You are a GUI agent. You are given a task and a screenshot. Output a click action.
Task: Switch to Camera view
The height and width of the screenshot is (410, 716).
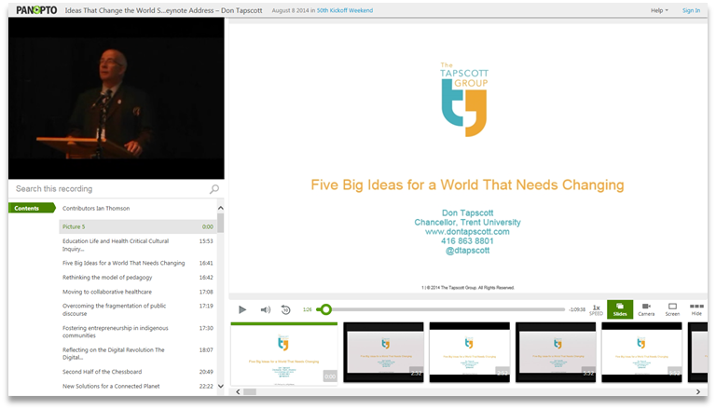[646, 309]
